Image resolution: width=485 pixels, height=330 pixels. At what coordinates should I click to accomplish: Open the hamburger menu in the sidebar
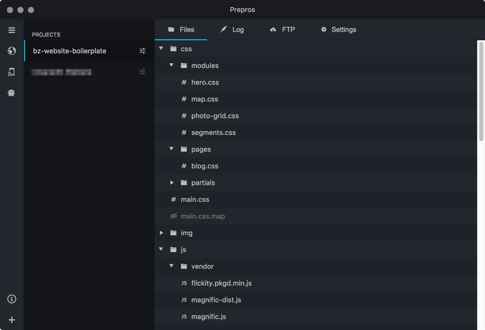point(12,30)
